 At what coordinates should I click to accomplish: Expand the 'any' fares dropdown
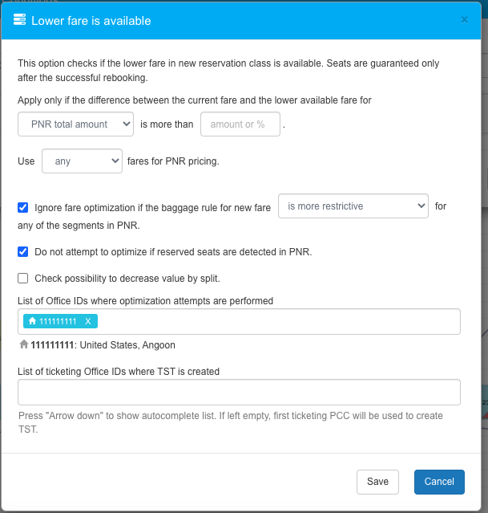(x=82, y=161)
